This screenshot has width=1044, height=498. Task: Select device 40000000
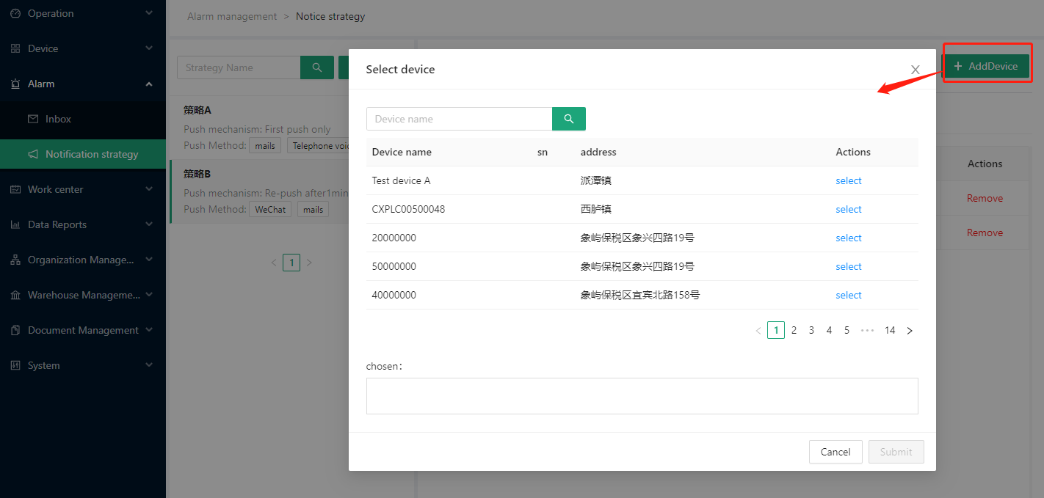click(848, 295)
